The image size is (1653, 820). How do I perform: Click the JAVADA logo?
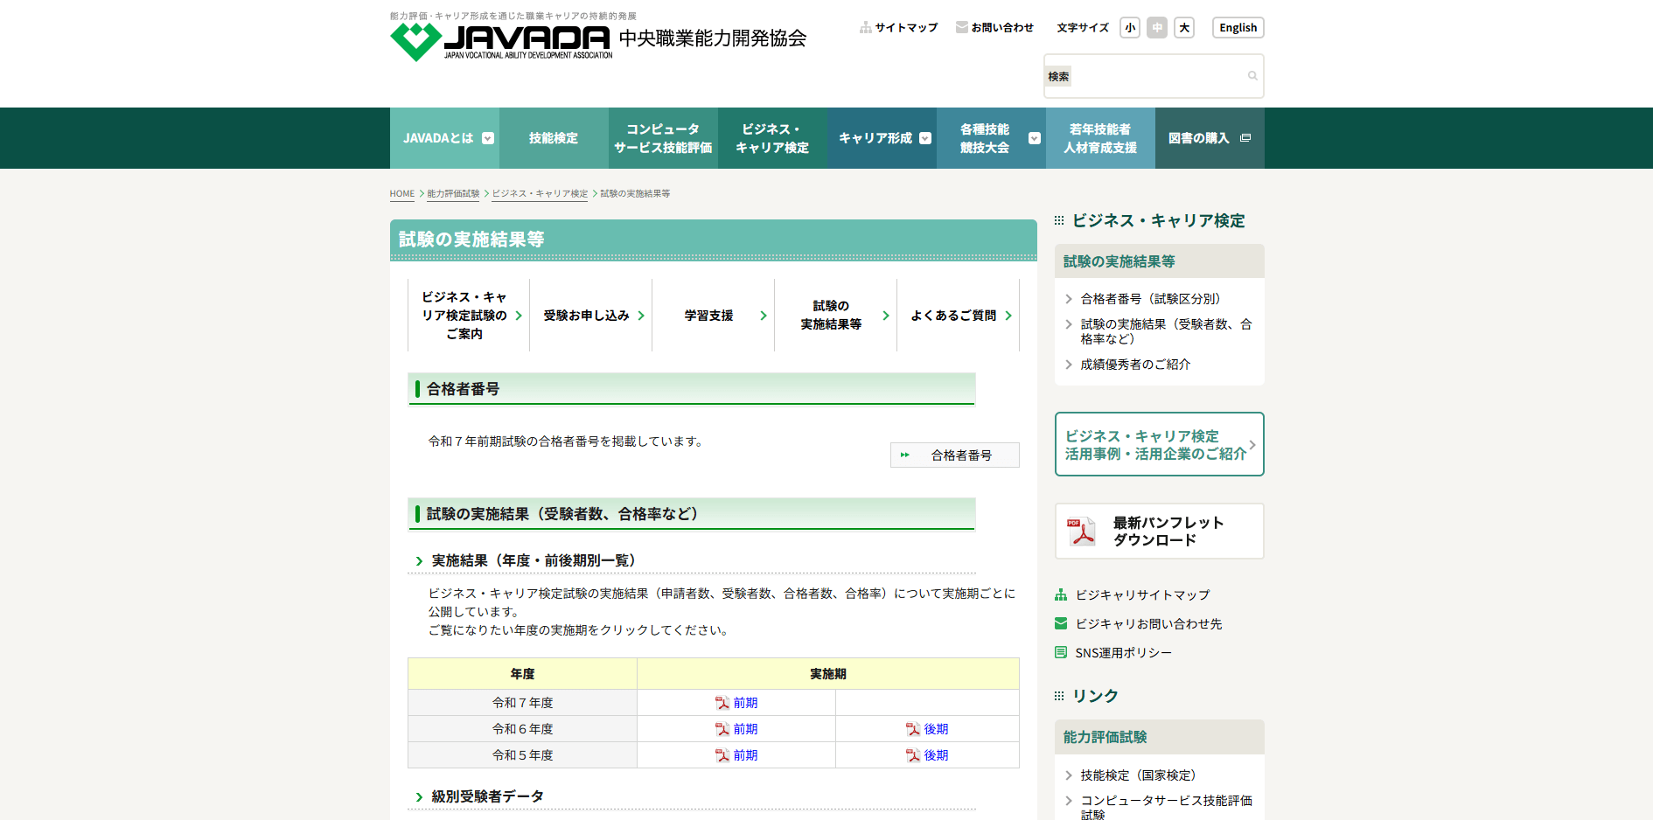click(500, 41)
